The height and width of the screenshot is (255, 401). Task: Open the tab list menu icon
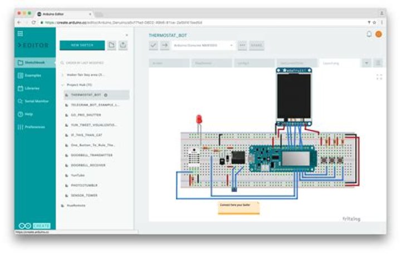coord(379,63)
